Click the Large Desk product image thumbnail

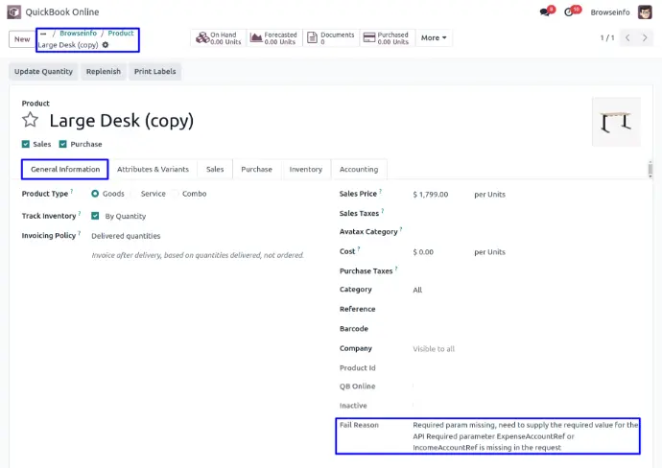(615, 122)
